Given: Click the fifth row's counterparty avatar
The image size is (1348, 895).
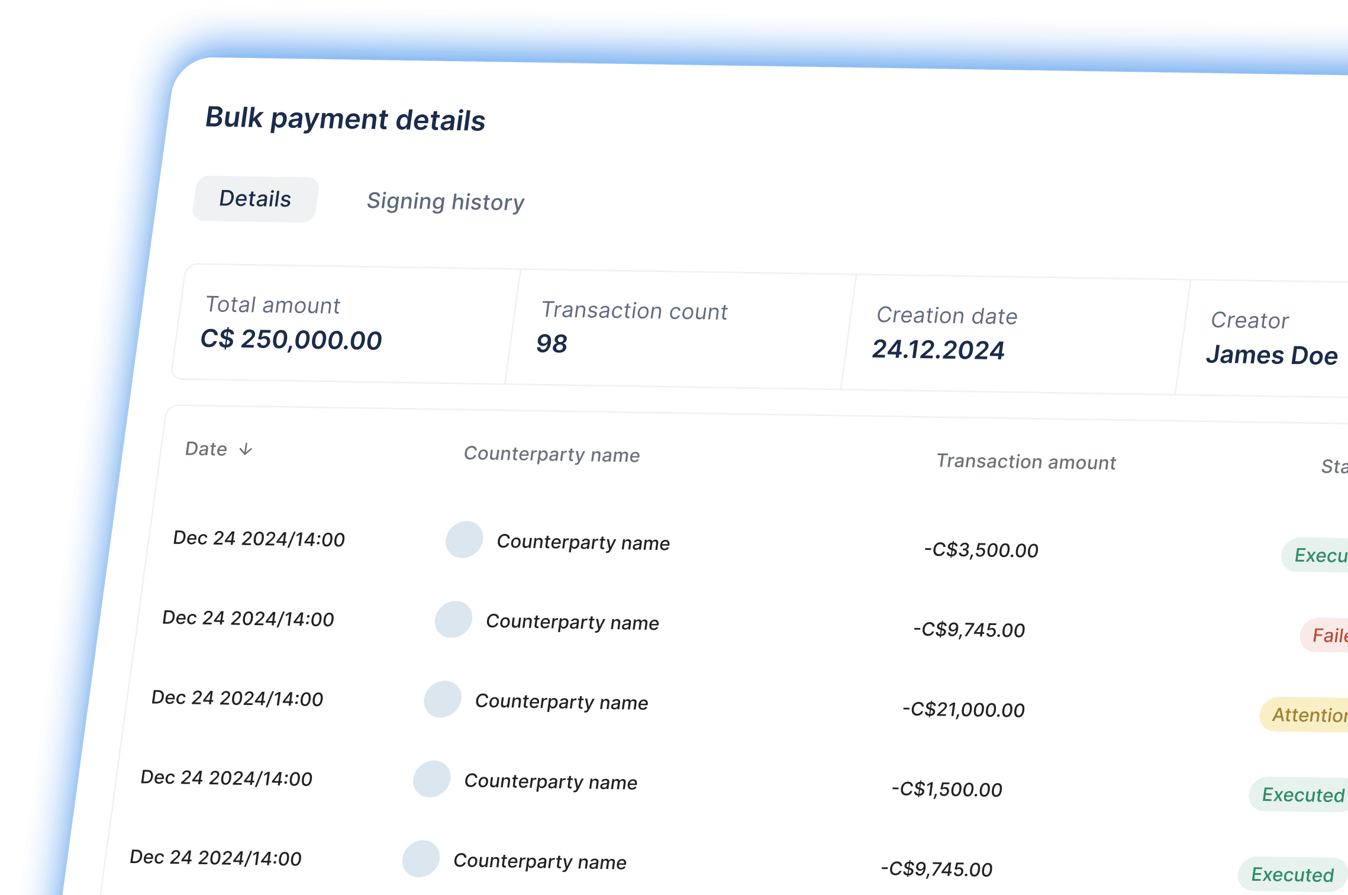Looking at the screenshot, I should click(x=421, y=859).
